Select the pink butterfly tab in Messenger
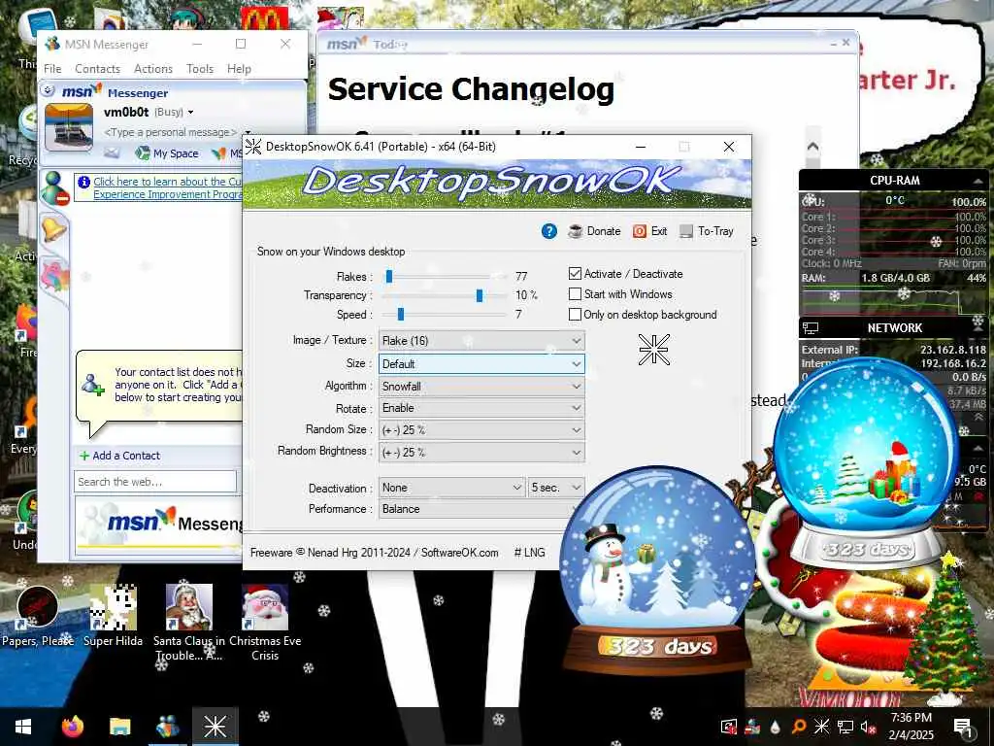The width and height of the screenshot is (994, 746). pyautogui.click(x=54, y=277)
